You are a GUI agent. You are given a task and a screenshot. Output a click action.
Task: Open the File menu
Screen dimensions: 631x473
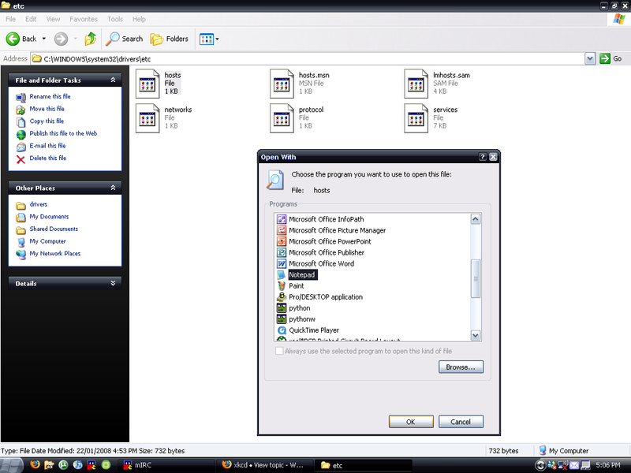click(x=11, y=19)
